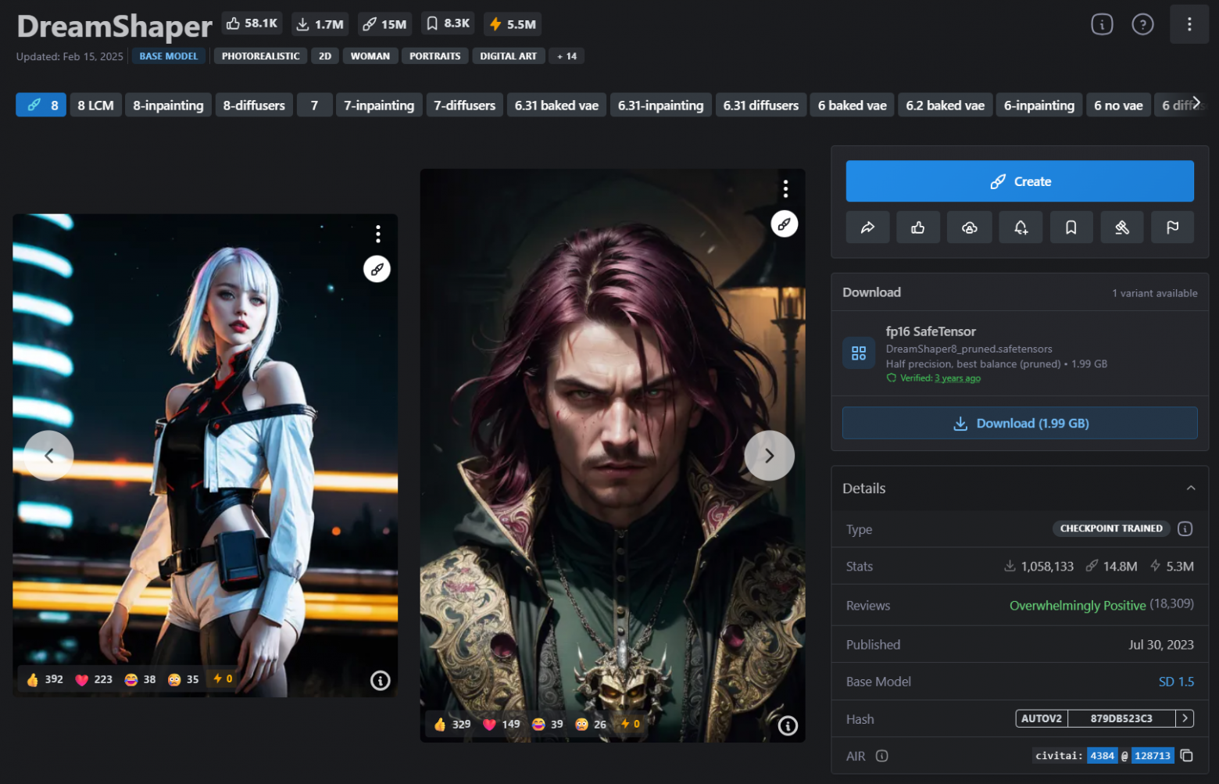The image size is (1219, 784).
Task: Open three-dot menu on white-haired girl image
Action: click(x=378, y=234)
